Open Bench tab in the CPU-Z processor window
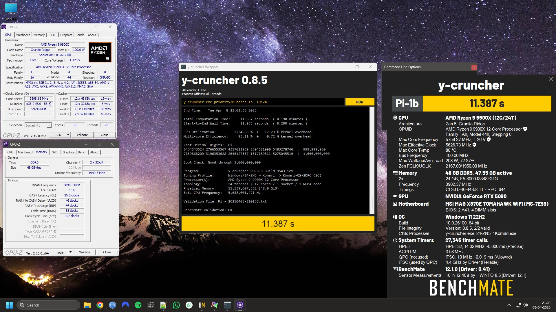 click(80, 35)
